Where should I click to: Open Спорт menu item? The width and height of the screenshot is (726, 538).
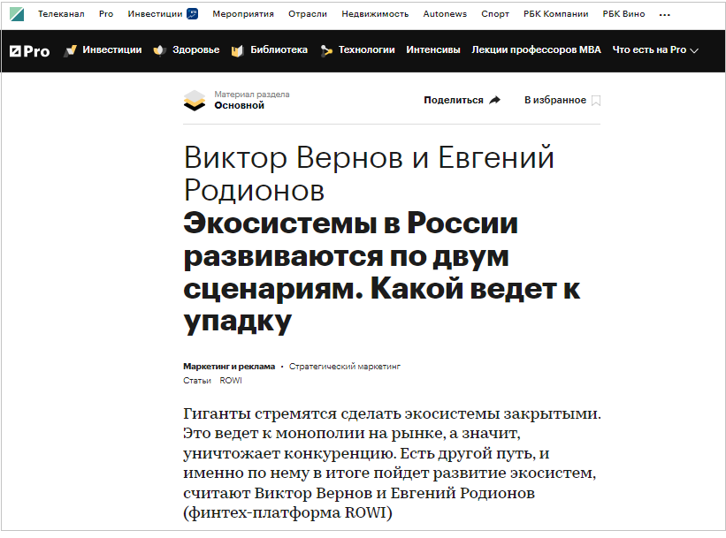coord(495,14)
